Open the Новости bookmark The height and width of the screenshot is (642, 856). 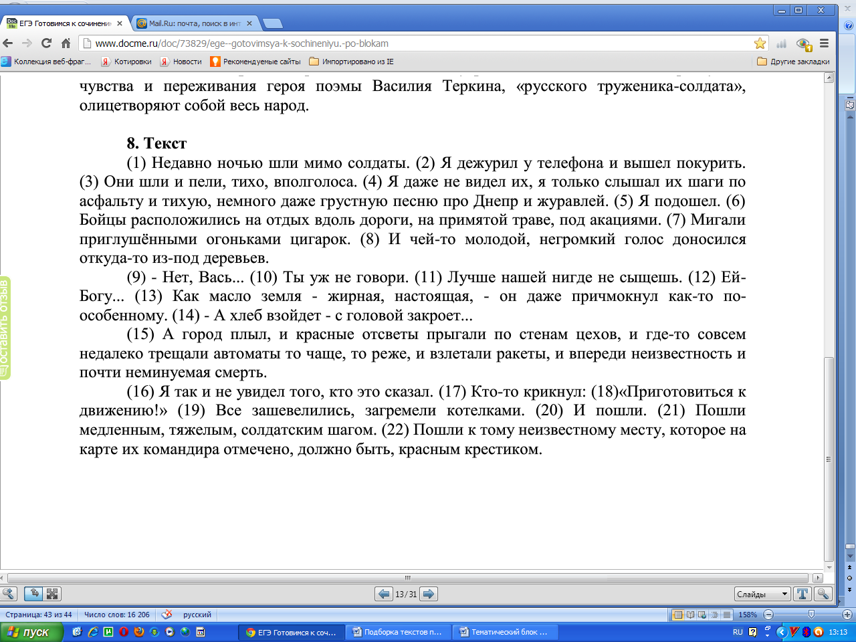[181, 62]
